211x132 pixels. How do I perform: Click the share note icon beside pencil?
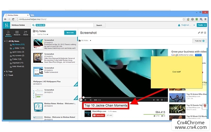pyautogui.click(x=202, y=33)
